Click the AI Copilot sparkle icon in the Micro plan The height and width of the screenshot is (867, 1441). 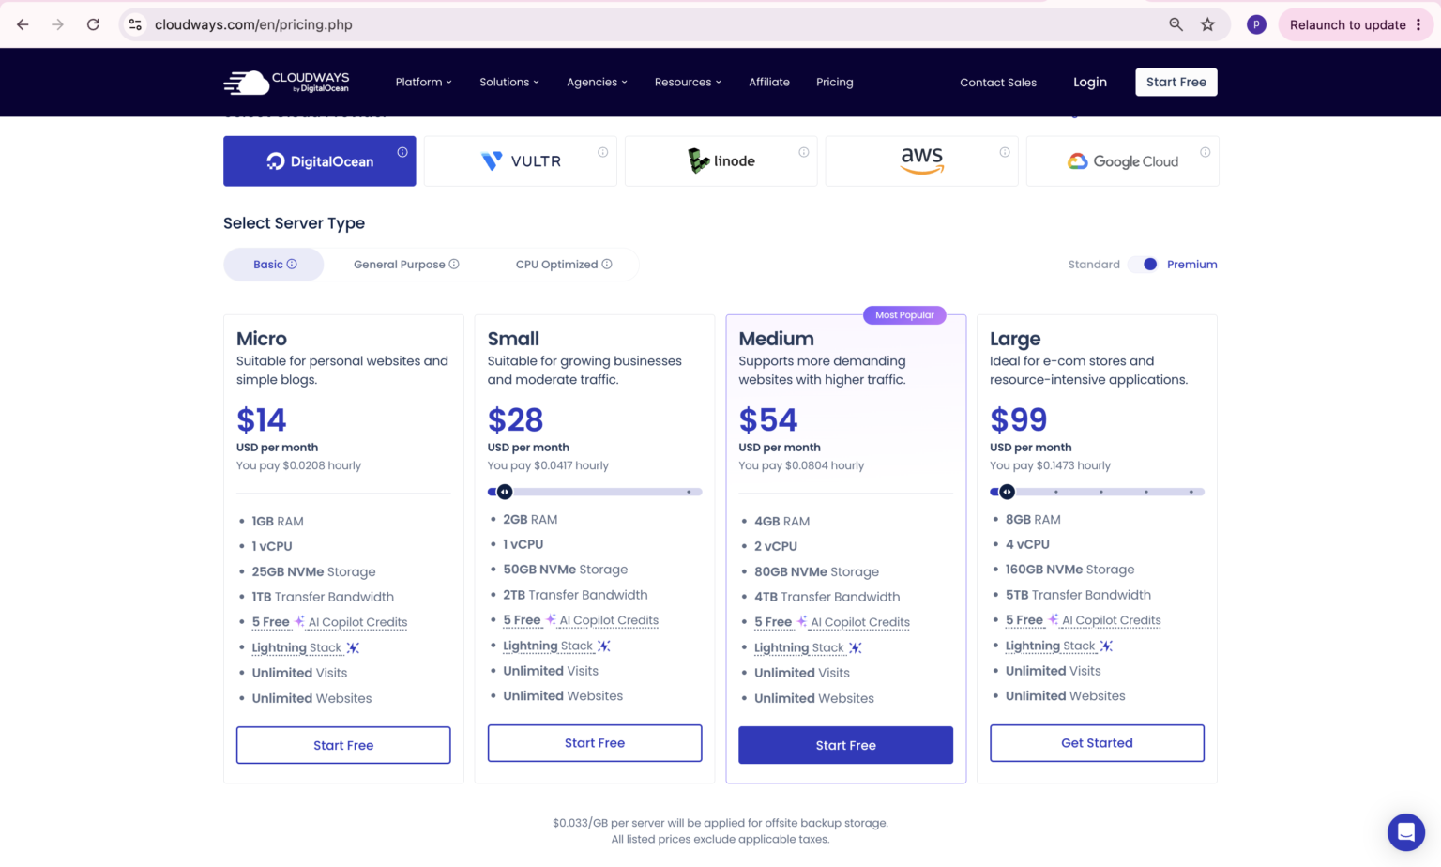point(299,621)
